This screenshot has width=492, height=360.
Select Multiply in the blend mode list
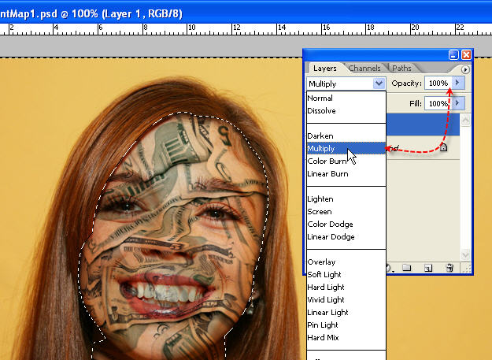(346, 148)
